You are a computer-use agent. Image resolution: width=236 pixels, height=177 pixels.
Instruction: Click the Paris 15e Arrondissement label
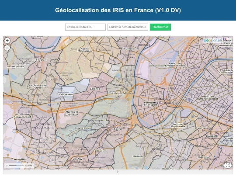click(208, 98)
